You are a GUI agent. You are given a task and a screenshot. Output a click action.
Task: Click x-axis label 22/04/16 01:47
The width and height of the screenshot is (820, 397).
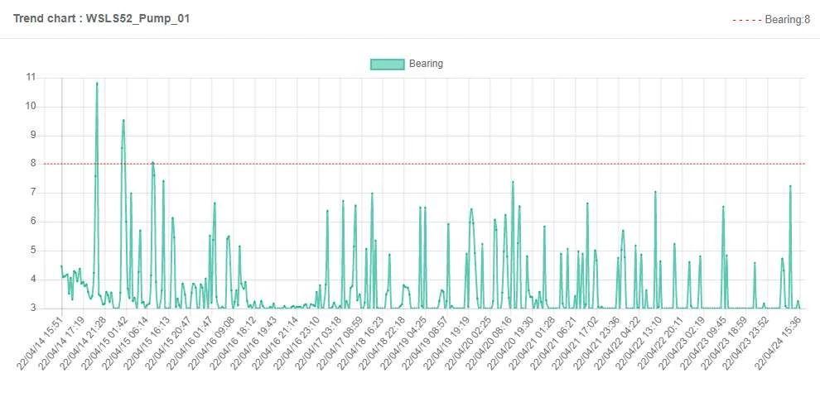[x=190, y=342]
